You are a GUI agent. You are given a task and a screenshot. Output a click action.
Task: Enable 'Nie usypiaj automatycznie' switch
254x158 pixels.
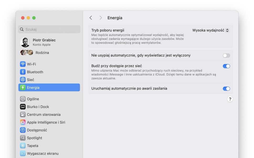[226, 56]
